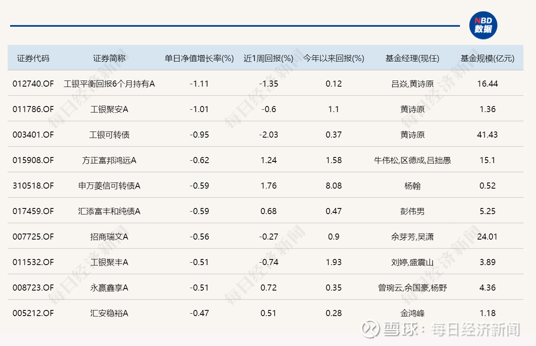
Task: Click fund code 008723.OF
Action: click(33, 288)
